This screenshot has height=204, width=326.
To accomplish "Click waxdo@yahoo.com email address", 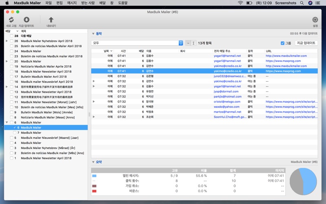I will (227, 107).
